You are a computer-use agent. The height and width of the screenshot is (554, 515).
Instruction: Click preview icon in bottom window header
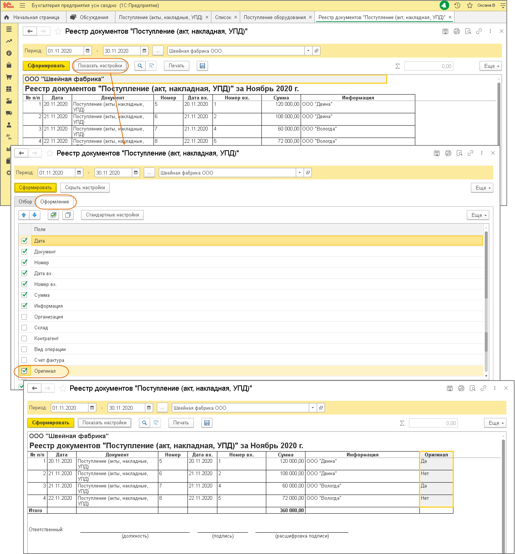point(472,388)
